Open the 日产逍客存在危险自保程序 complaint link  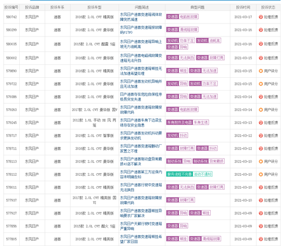(141, 96)
